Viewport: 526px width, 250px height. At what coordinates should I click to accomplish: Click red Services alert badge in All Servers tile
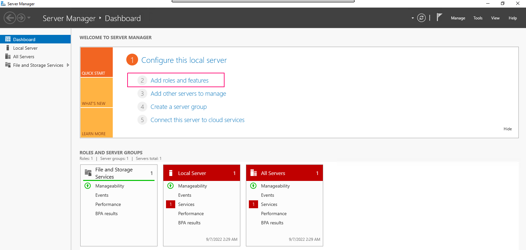(x=253, y=204)
